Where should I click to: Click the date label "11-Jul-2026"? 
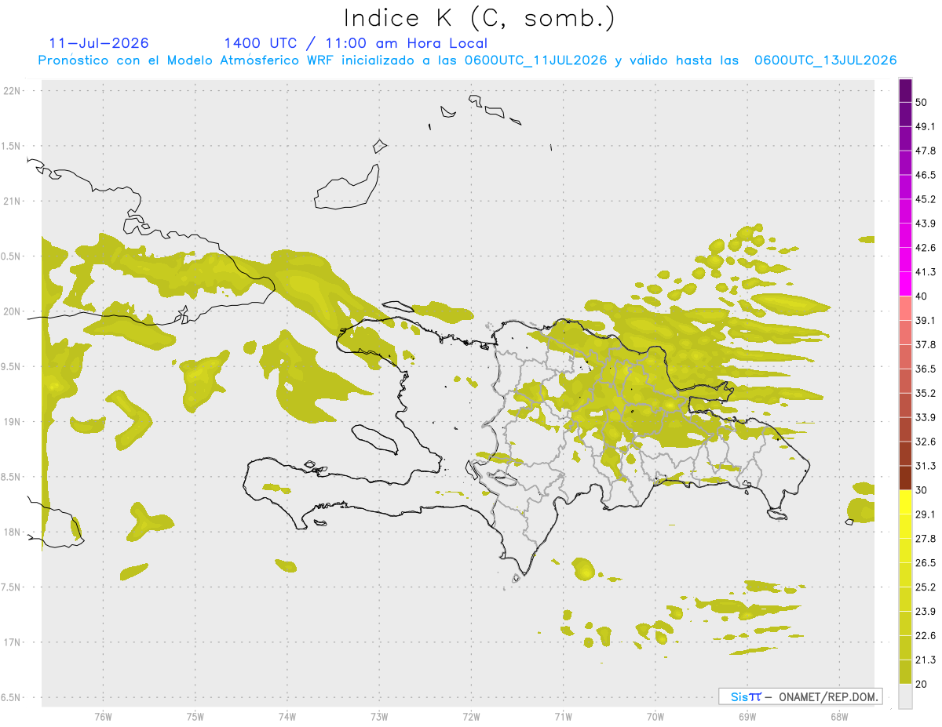pos(99,43)
